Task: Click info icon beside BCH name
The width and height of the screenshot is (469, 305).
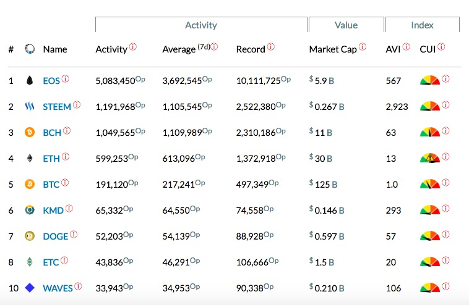Action: click(x=67, y=131)
